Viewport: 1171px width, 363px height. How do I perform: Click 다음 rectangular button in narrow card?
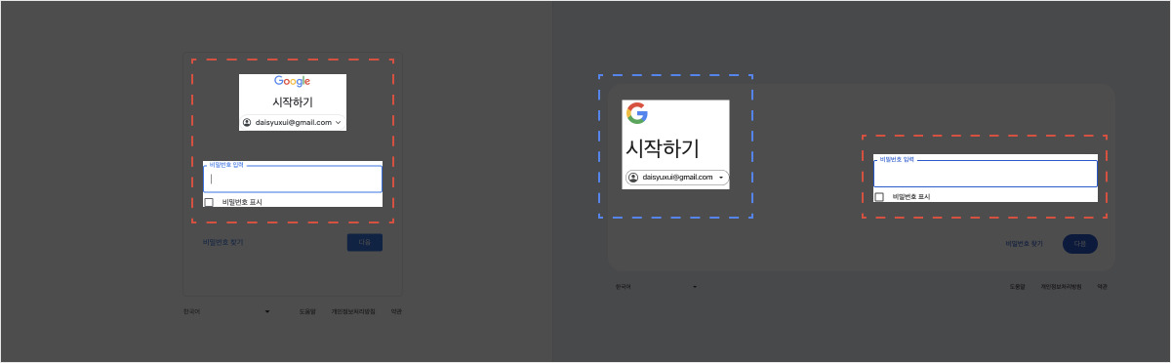point(365,242)
